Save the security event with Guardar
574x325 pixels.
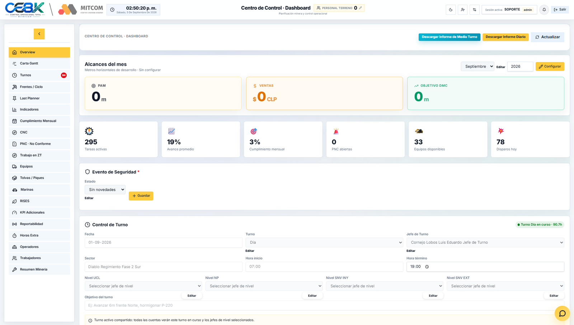pos(141,196)
